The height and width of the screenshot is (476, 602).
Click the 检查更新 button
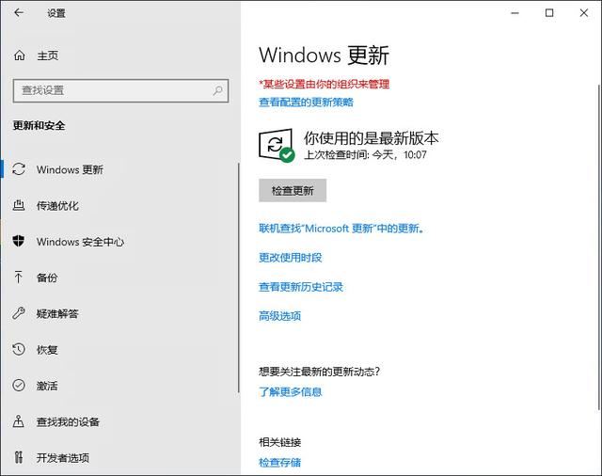293,190
